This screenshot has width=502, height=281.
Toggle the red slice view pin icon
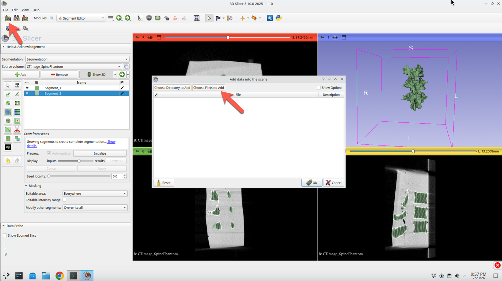click(x=137, y=37)
